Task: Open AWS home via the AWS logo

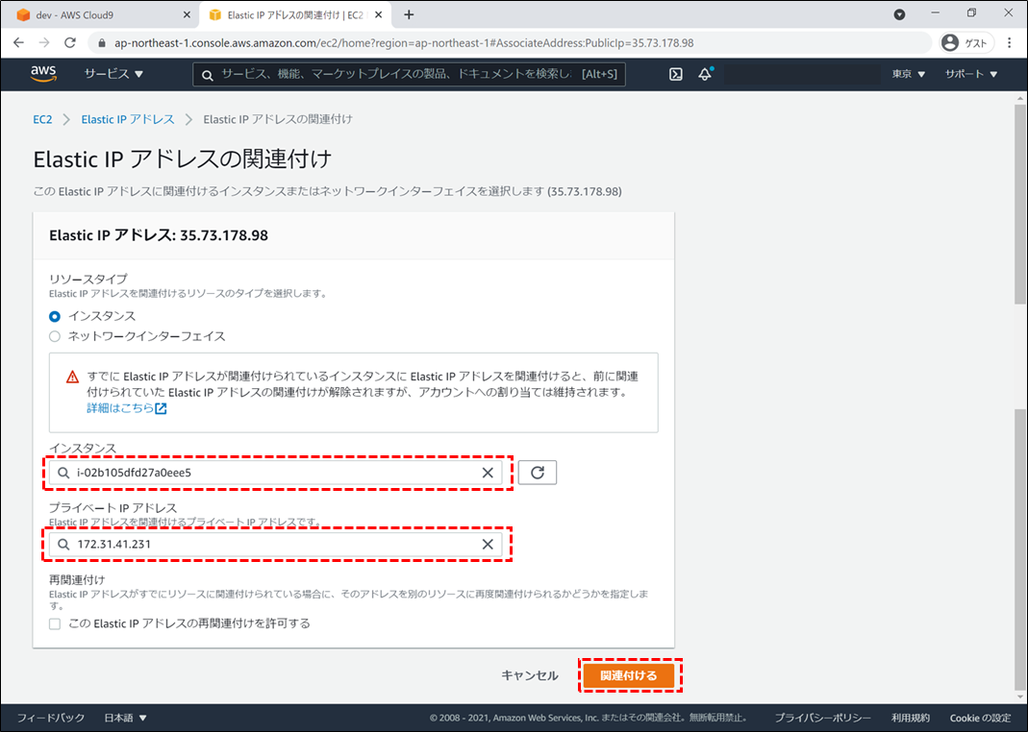Action: (42, 73)
